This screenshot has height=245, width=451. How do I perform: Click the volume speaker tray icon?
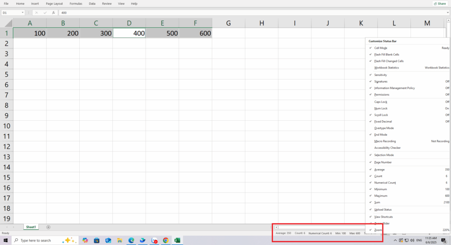(x=412, y=241)
